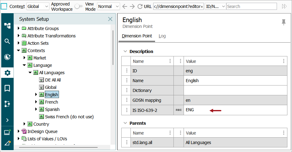Click the row handle dots for std.lang.all row
292x152 pixels.
pos(127,142)
